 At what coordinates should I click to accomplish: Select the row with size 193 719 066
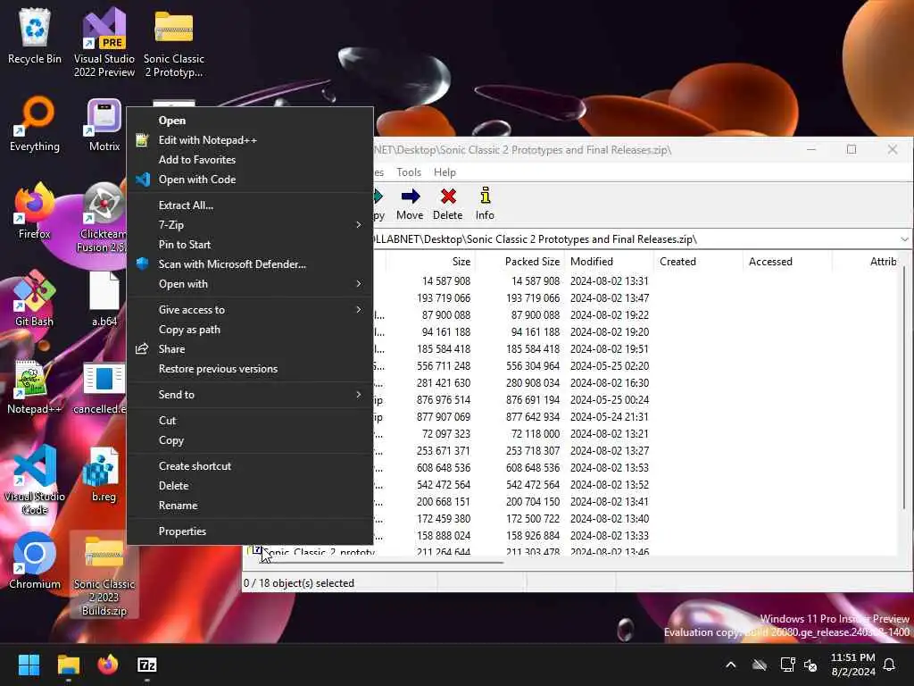coord(636,298)
